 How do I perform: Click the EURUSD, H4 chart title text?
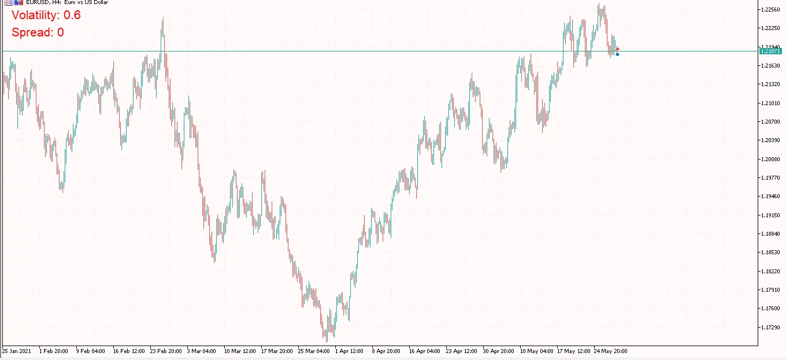point(67,2)
